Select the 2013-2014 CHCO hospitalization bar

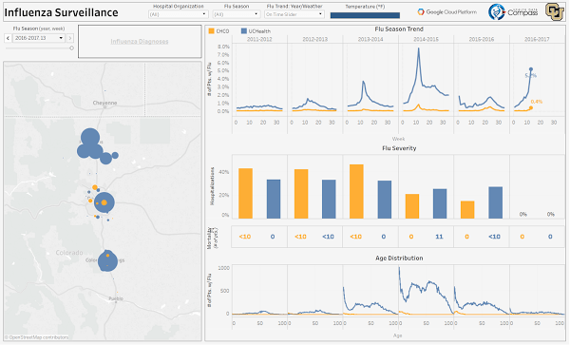(x=356, y=192)
